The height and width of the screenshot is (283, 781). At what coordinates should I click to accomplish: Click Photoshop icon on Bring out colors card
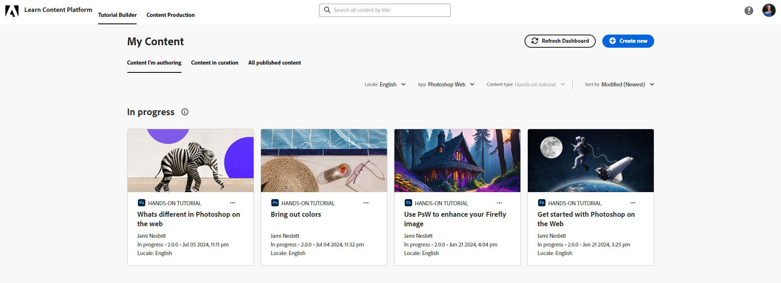coord(275,203)
